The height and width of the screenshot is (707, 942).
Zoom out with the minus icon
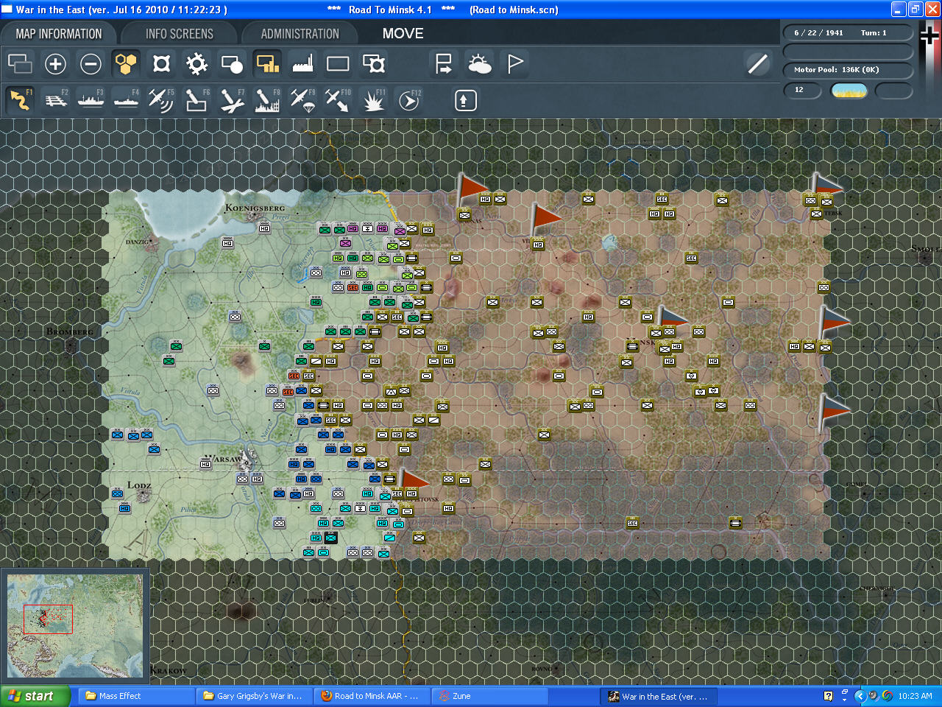[91, 64]
